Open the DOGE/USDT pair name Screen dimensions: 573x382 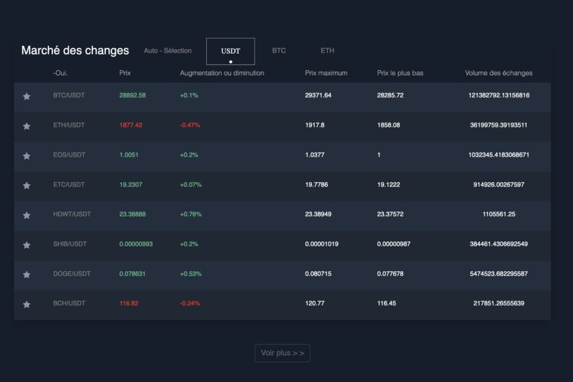tap(71, 273)
